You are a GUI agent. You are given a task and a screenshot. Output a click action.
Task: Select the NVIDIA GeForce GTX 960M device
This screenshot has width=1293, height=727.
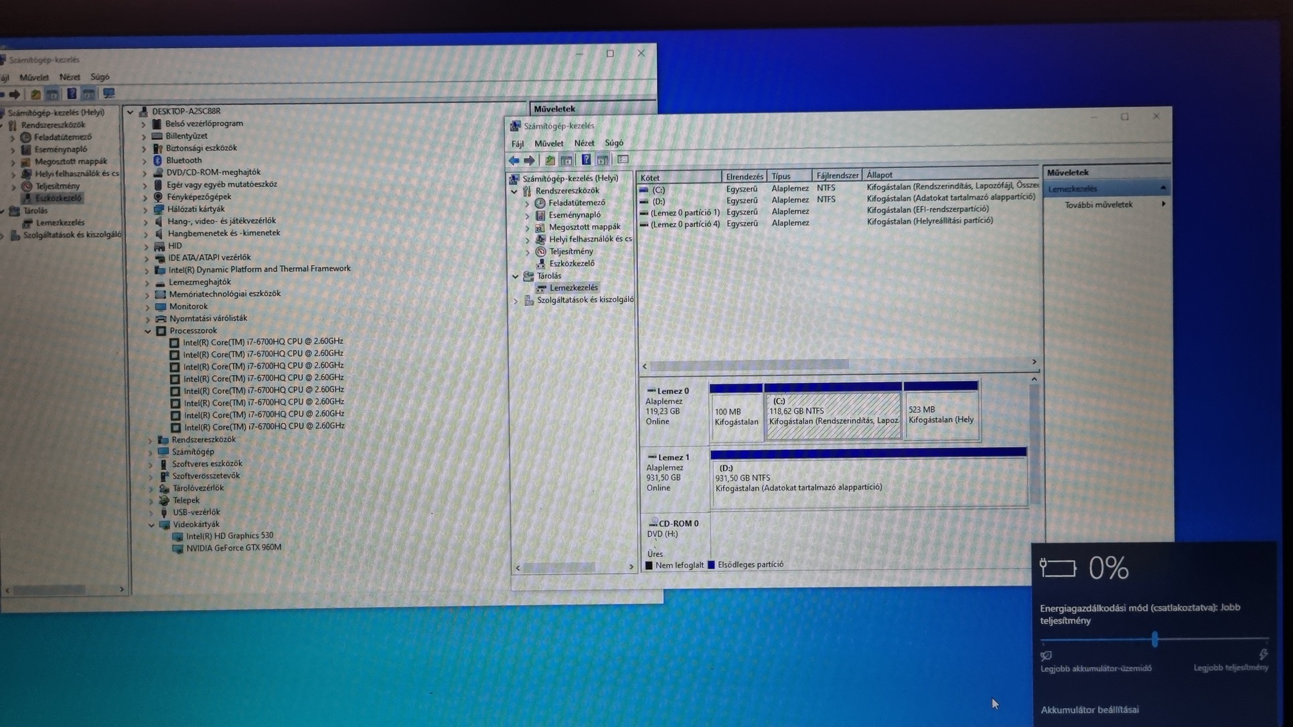233,548
